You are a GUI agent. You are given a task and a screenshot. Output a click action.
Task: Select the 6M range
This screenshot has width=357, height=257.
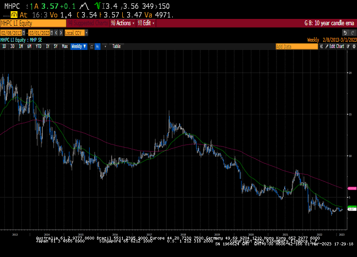point(29,47)
